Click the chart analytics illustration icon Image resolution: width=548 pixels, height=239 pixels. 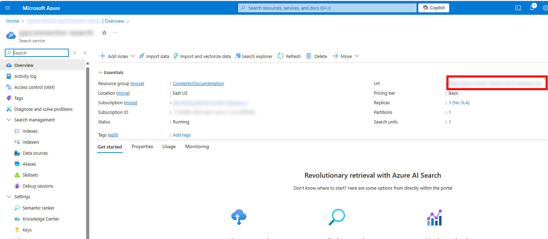click(434, 217)
